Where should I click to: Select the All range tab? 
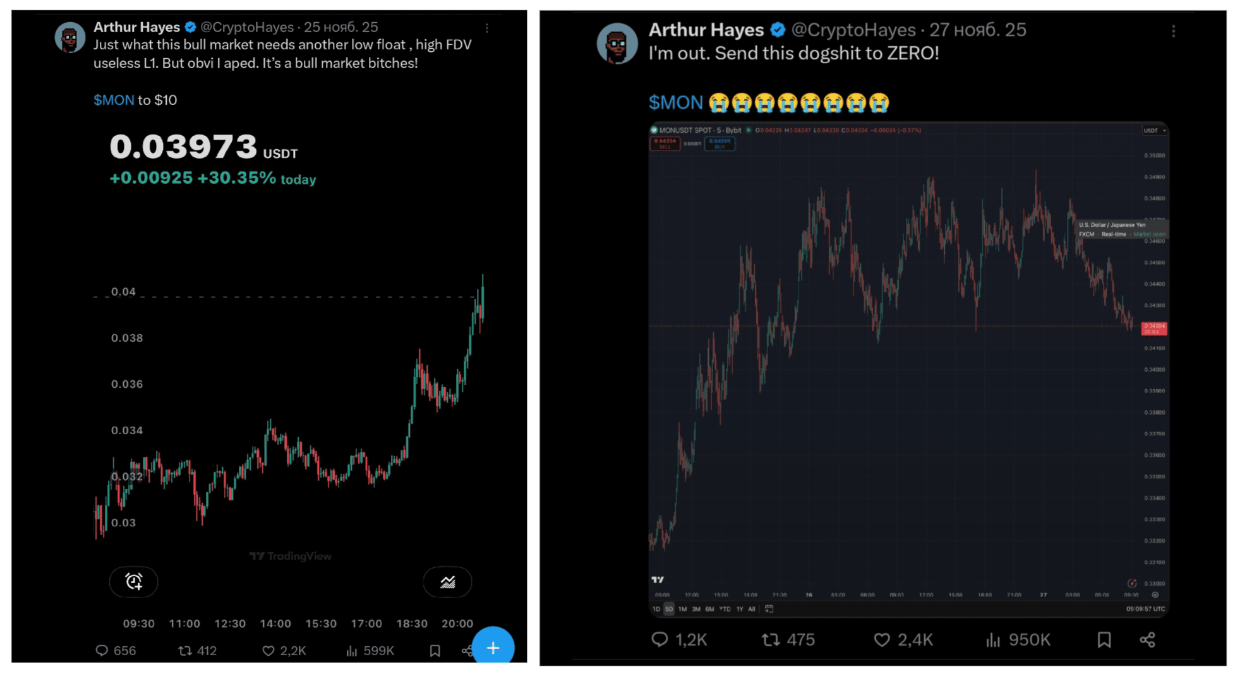751,609
